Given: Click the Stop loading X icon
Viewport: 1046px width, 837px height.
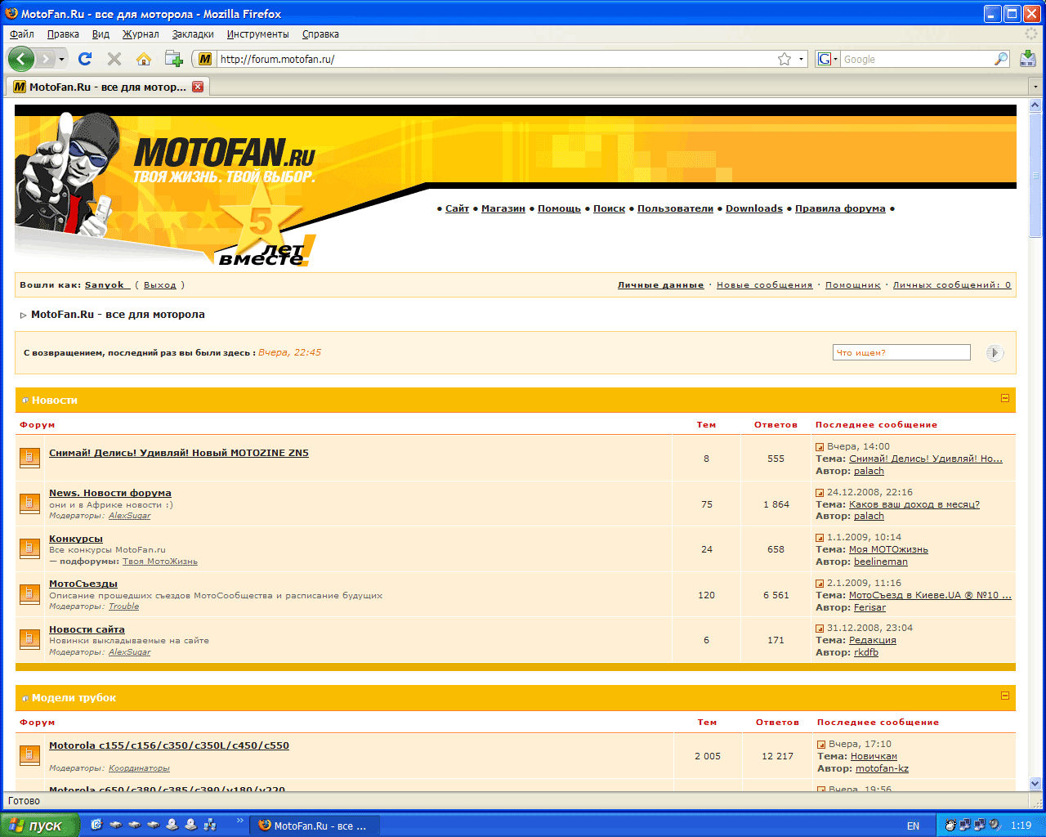Looking at the screenshot, I should tap(114, 59).
